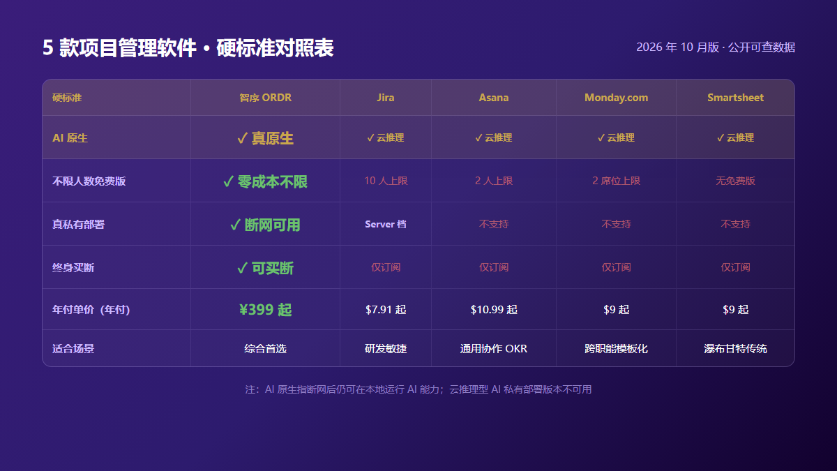Click '仅订阅' in the Smartsheet column

click(736, 267)
